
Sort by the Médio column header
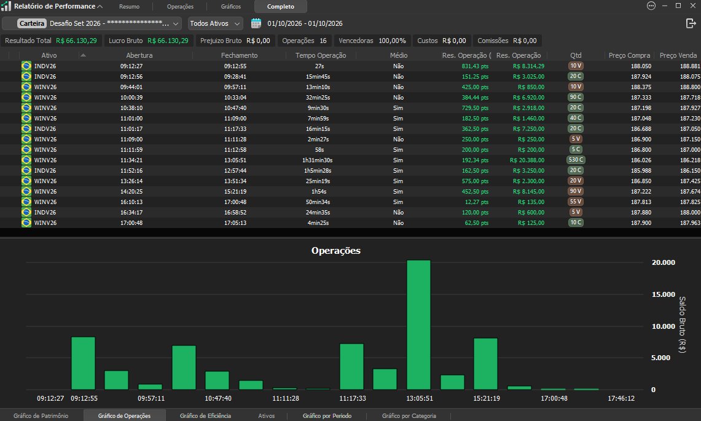(x=399, y=55)
